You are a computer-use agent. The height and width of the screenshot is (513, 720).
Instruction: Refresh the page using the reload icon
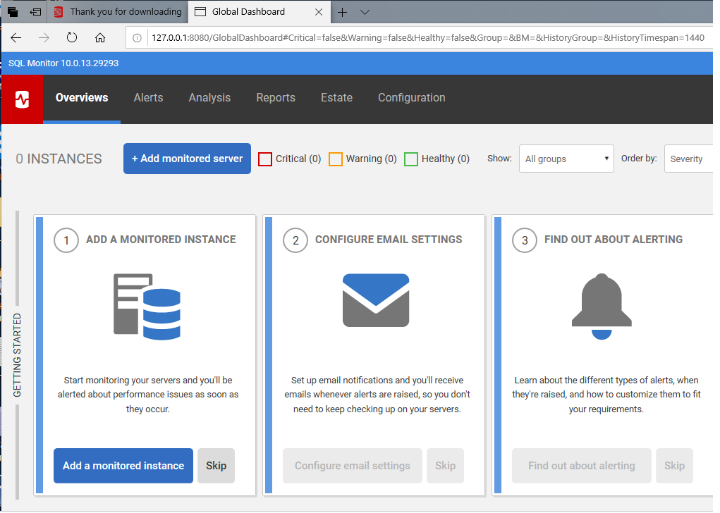tap(71, 37)
